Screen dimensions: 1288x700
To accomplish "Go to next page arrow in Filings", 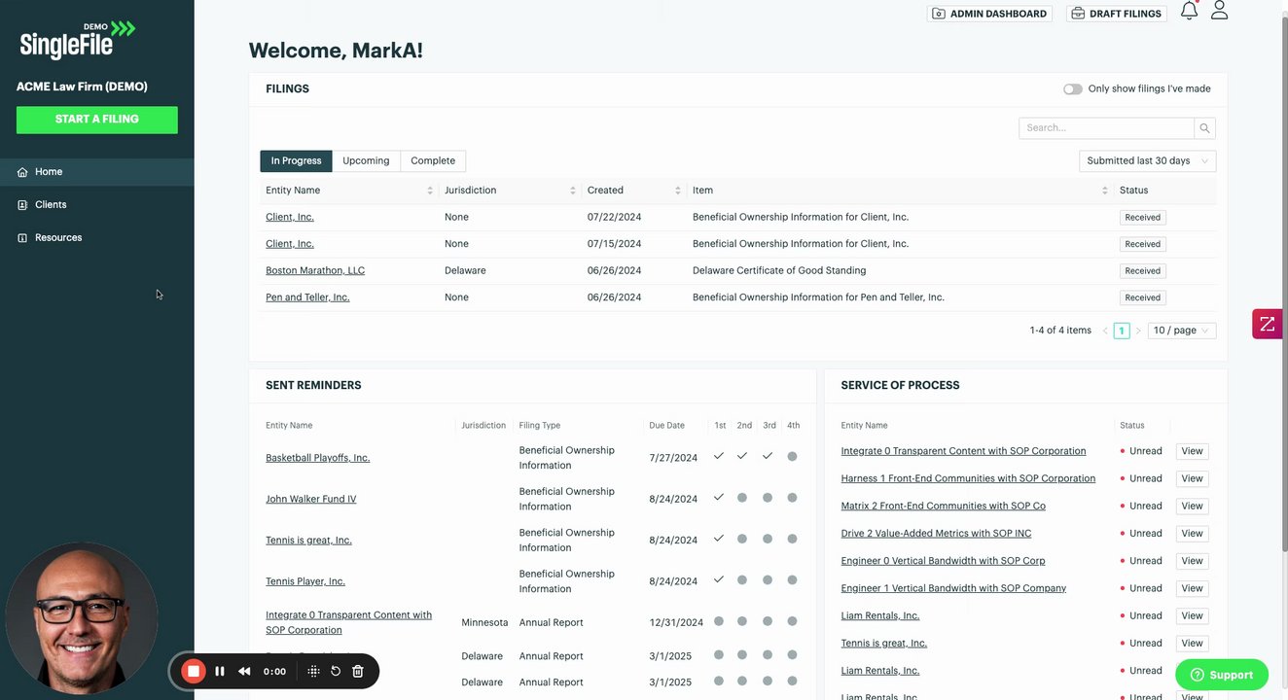I will [1138, 331].
